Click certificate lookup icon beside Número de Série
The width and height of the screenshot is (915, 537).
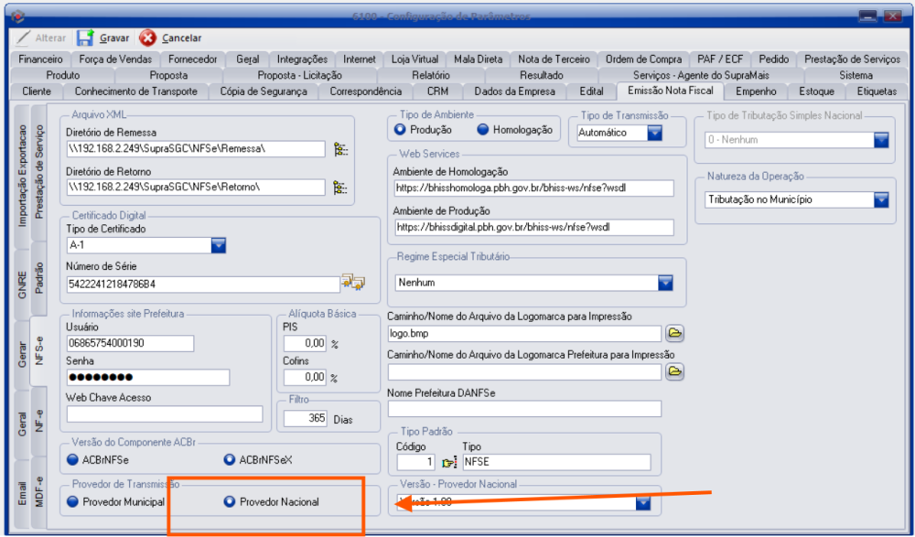coord(353,283)
